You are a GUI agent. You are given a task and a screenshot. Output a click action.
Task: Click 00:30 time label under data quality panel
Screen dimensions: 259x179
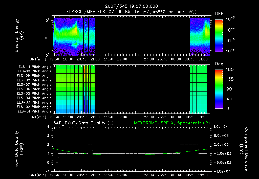189,175
